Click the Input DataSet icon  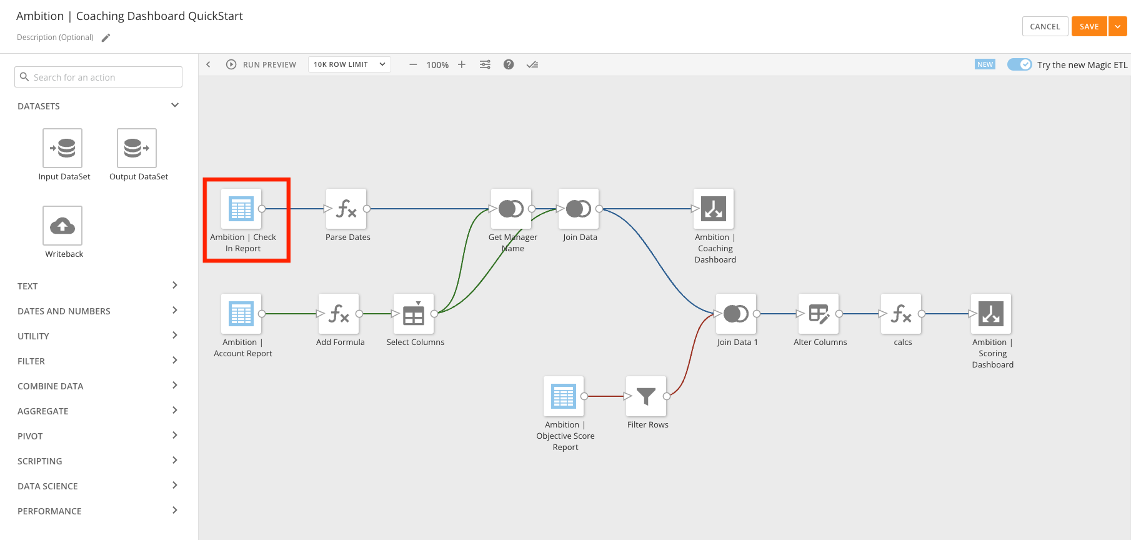(x=62, y=148)
